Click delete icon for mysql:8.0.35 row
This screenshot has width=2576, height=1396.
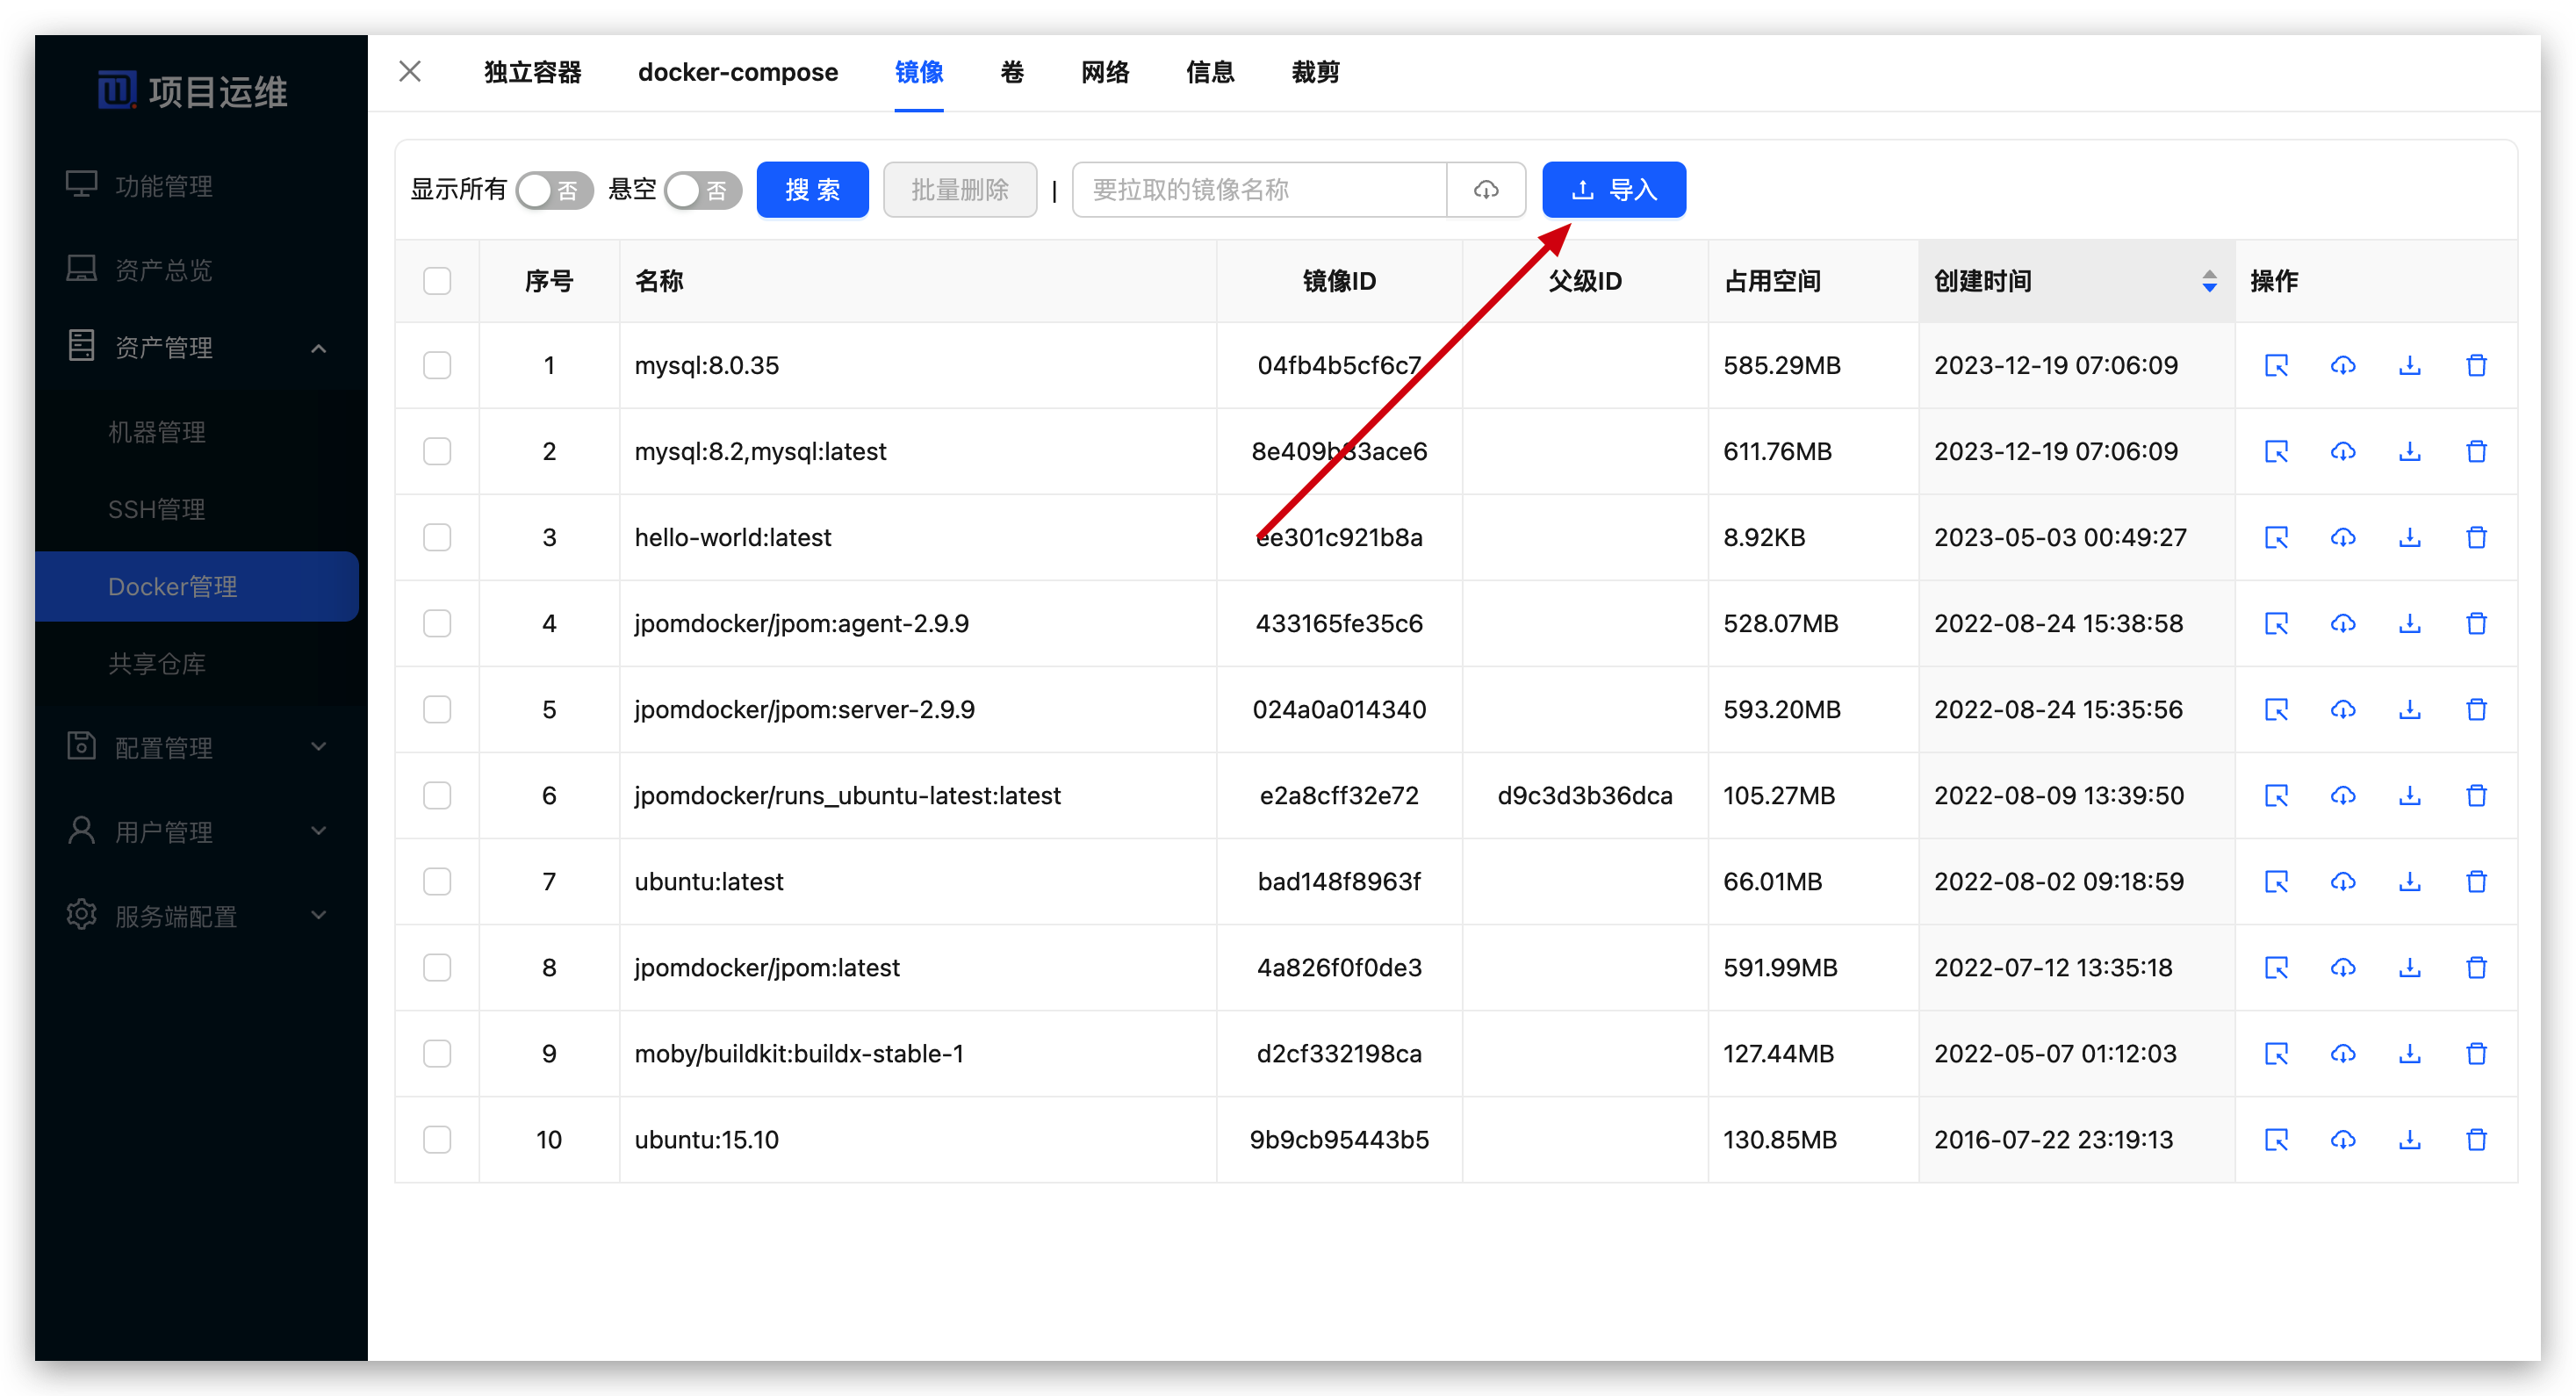[x=2476, y=365]
